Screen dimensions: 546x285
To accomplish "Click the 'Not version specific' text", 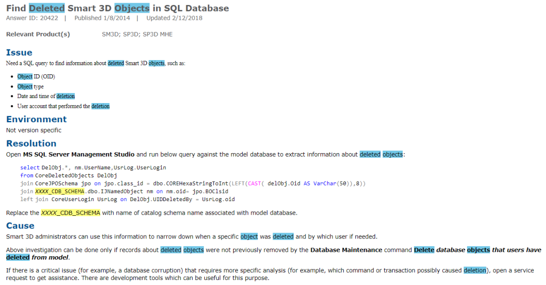I will [x=34, y=130].
